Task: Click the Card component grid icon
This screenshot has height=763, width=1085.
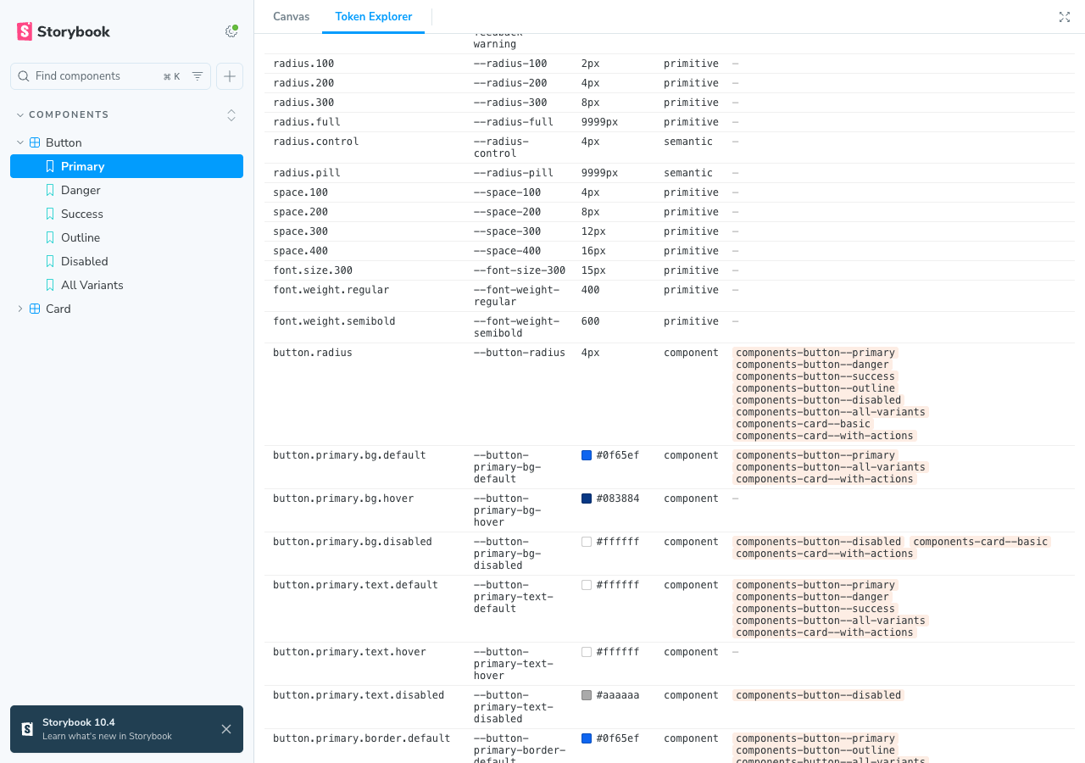Action: (35, 309)
